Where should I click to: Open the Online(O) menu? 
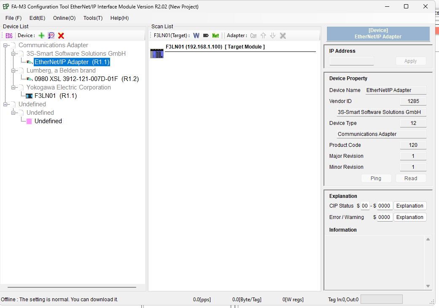coord(65,18)
